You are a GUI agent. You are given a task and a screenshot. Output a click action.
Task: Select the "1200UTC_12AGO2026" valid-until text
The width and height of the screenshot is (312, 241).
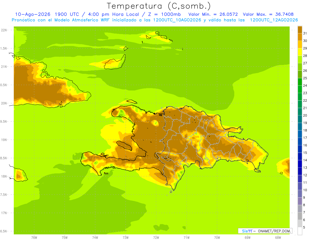tap(274, 20)
